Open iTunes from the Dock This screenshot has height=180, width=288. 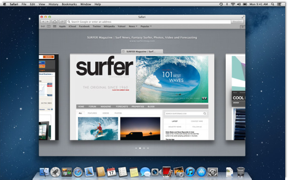point(190,172)
